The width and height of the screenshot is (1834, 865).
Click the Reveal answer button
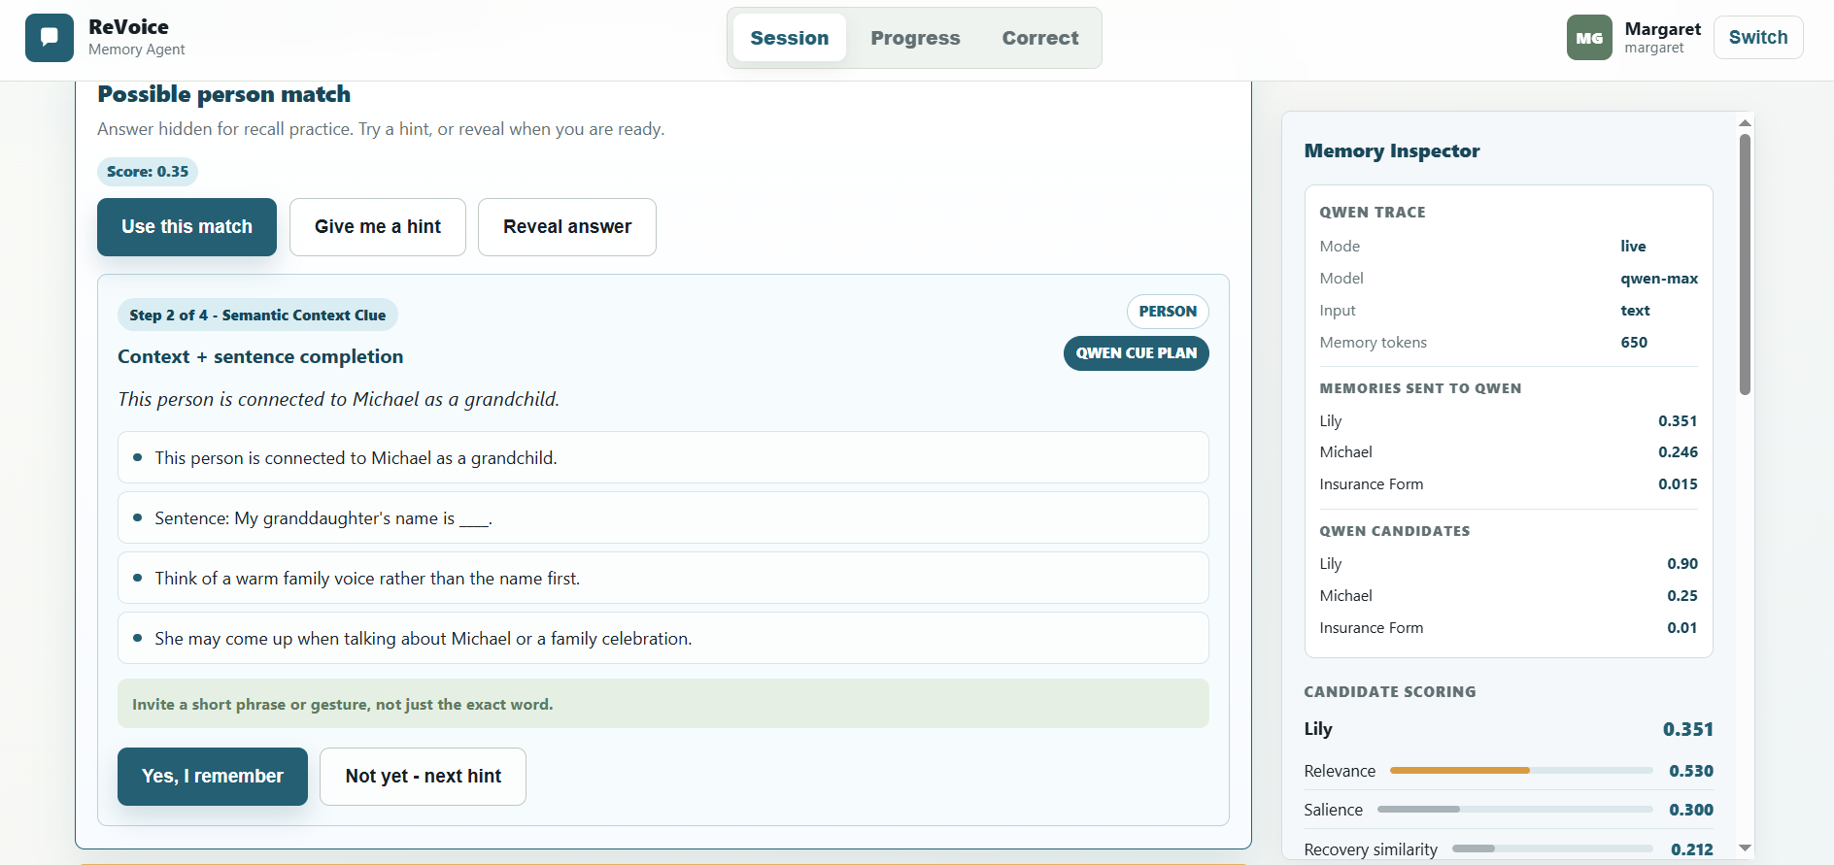pyautogui.click(x=567, y=227)
